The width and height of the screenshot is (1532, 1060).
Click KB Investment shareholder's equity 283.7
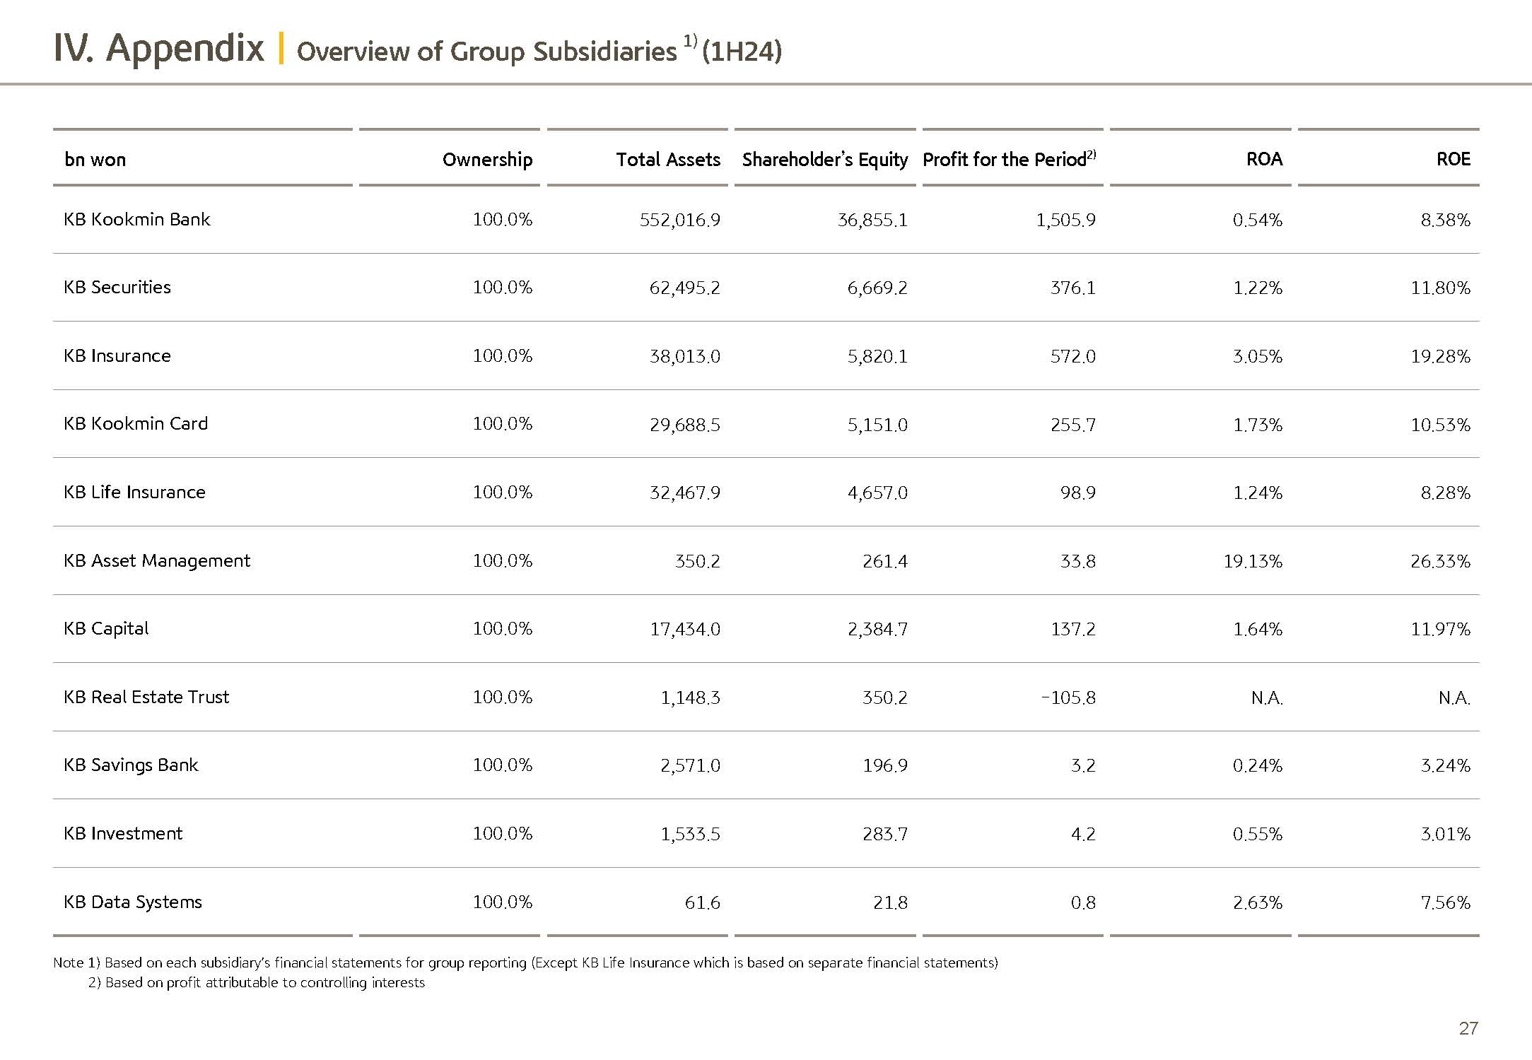click(x=884, y=834)
